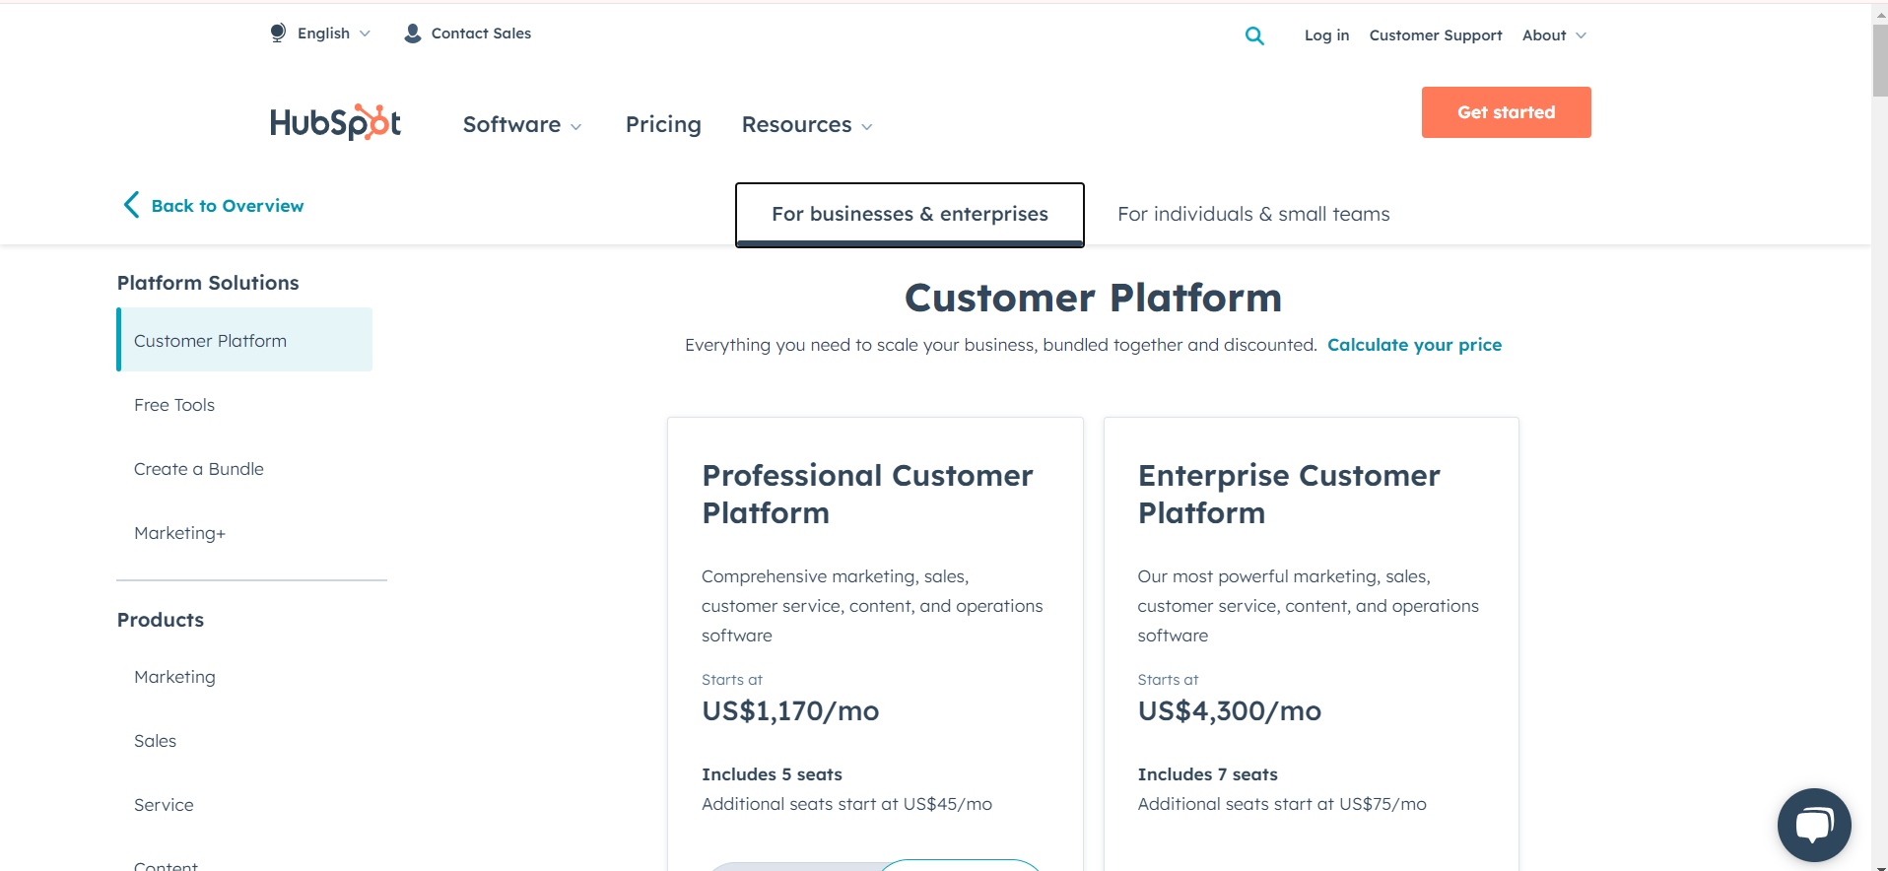Click Additional seats start at US$45/mo
This screenshot has width=1888, height=871.
pos(846,804)
